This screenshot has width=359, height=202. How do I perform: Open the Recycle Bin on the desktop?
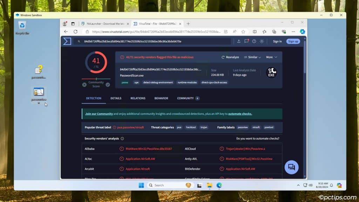(21, 25)
